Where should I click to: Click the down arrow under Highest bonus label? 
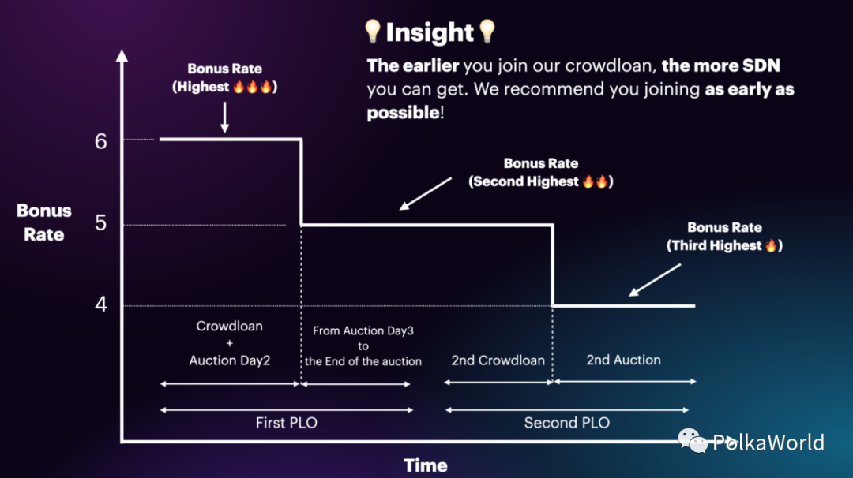tap(224, 117)
